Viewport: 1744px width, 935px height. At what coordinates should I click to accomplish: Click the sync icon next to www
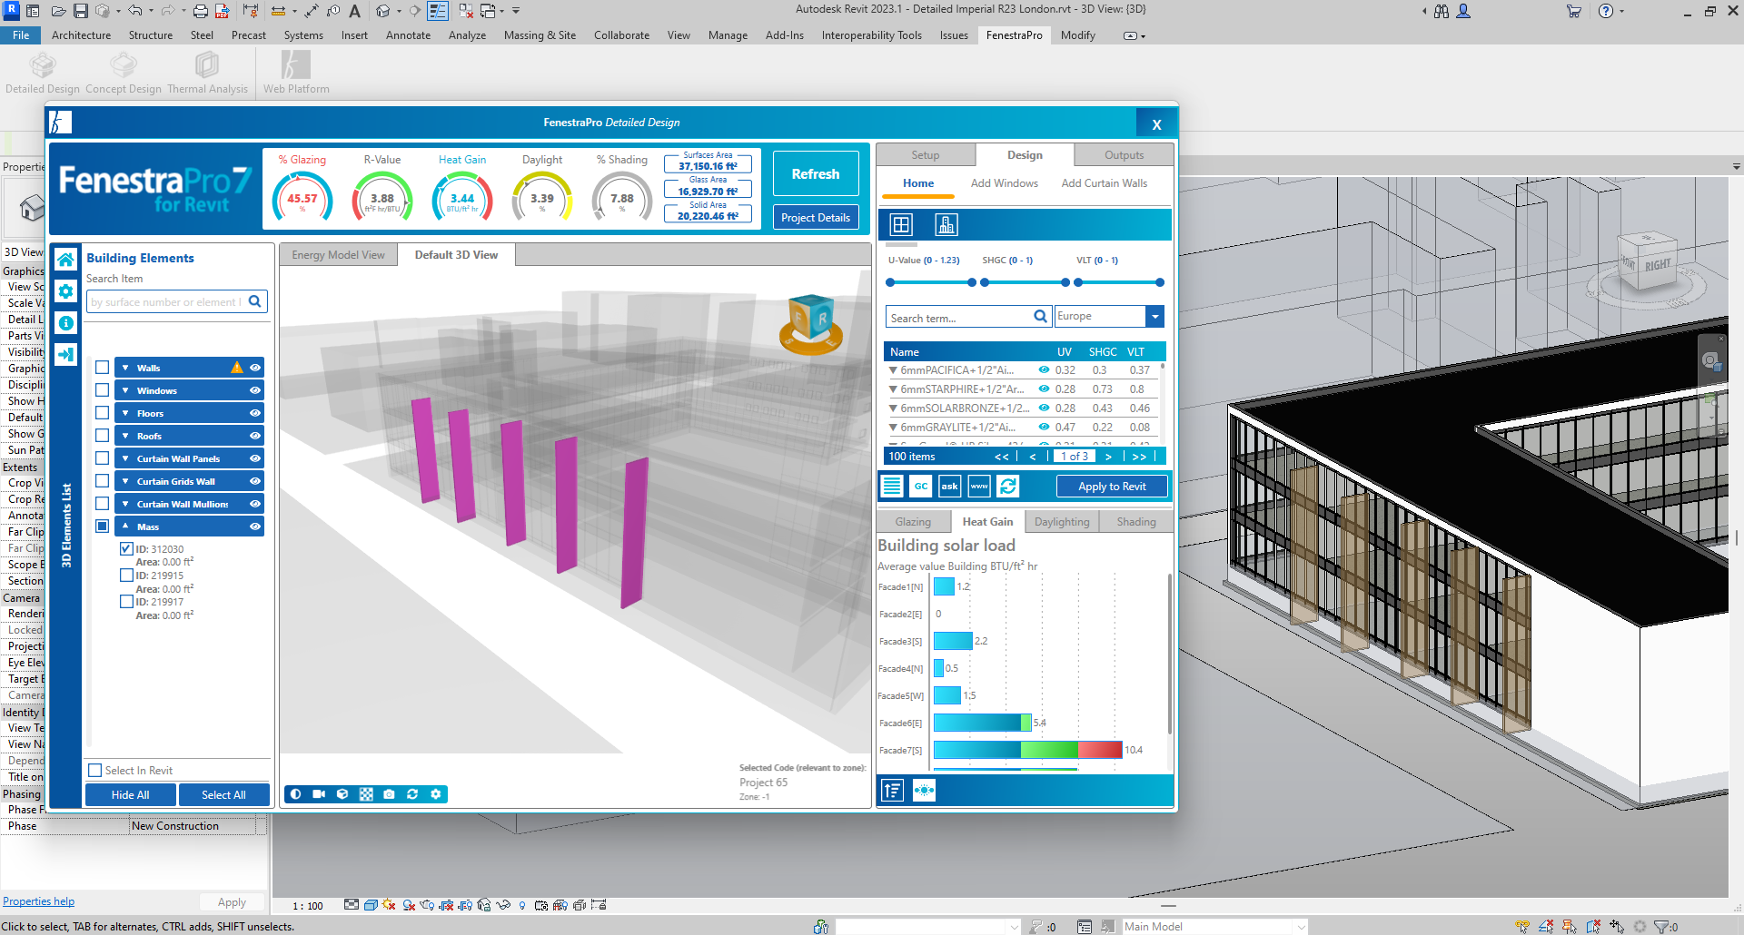point(1008,487)
